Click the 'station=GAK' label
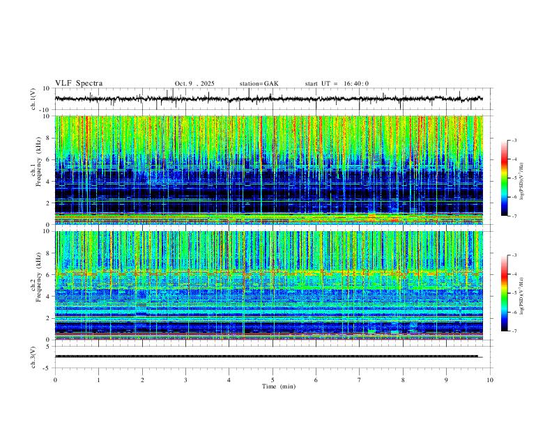 pos(259,84)
